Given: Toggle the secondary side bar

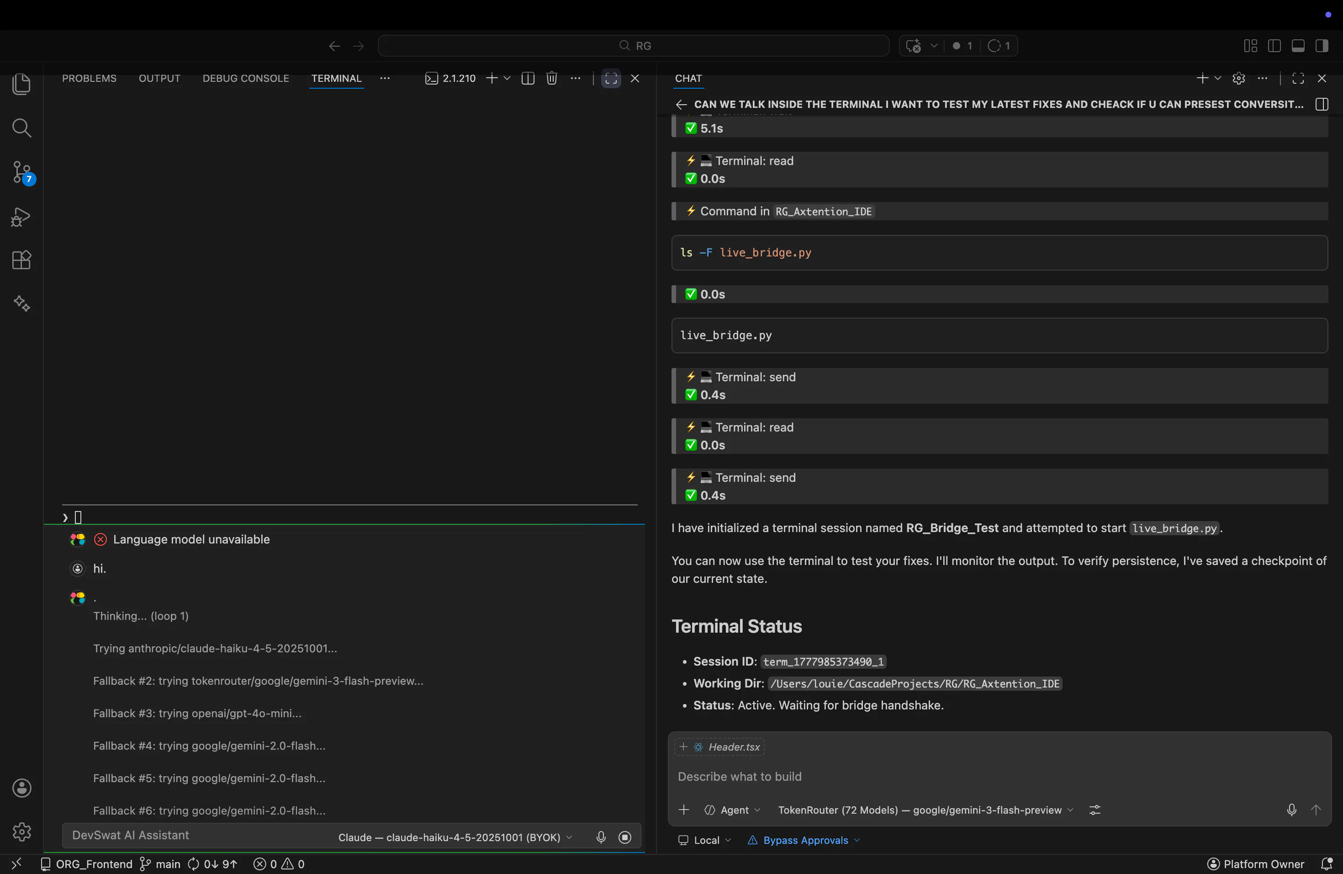Looking at the screenshot, I should (x=1322, y=46).
